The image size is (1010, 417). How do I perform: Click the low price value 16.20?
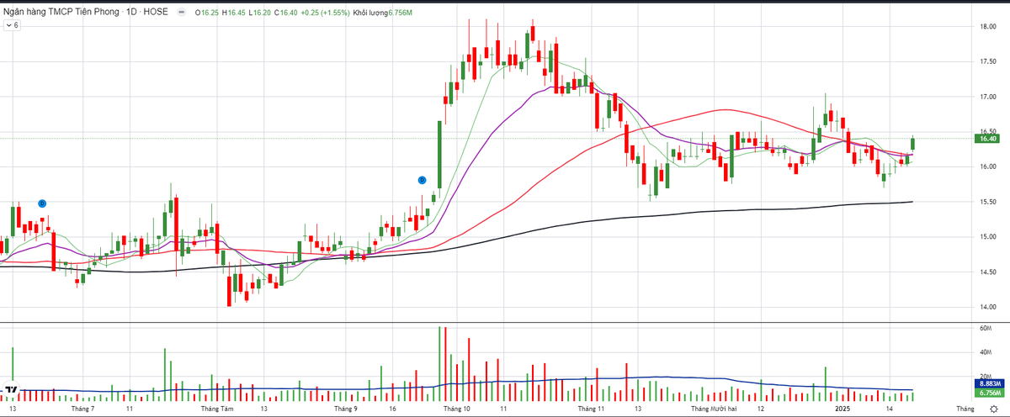point(263,13)
